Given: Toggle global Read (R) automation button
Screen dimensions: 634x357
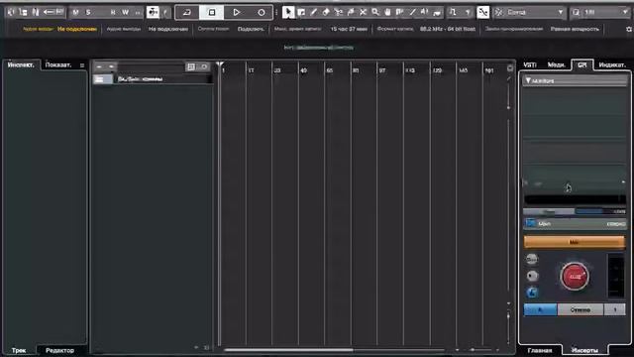Looking at the screenshot, I should pyautogui.click(x=113, y=13).
